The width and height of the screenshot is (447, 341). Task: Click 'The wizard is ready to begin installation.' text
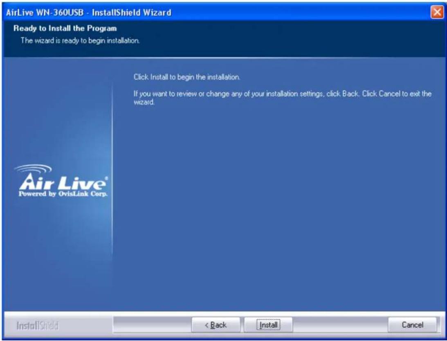pos(80,40)
